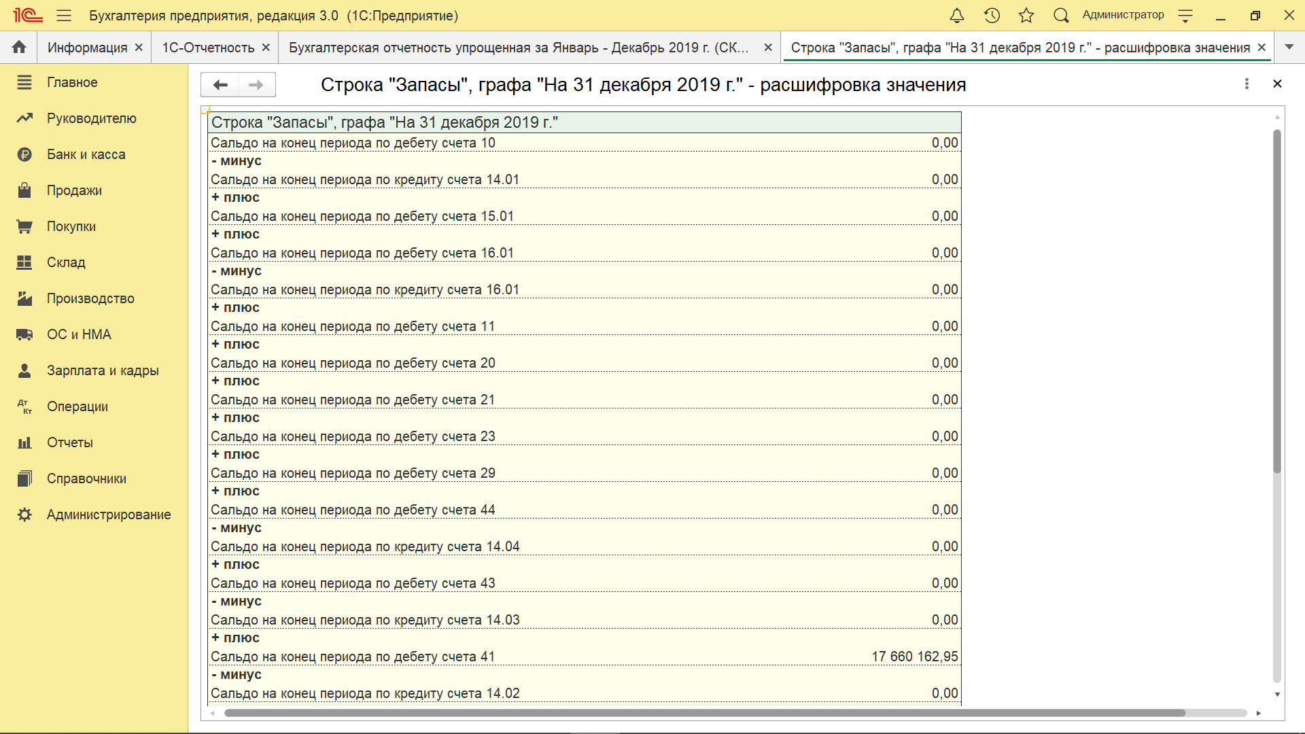Close the Бухгалтерская отчетность упрощенная tab
Image resolution: width=1305 pixels, height=734 pixels.
(768, 48)
